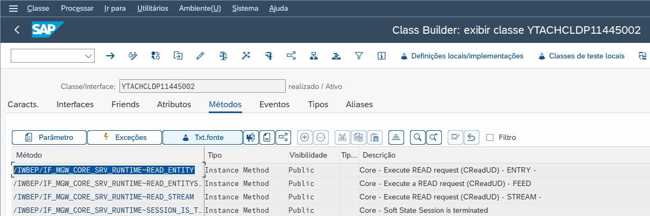The width and height of the screenshot is (650, 216).
Task: Click the scissors cut icon
Action: (342, 138)
